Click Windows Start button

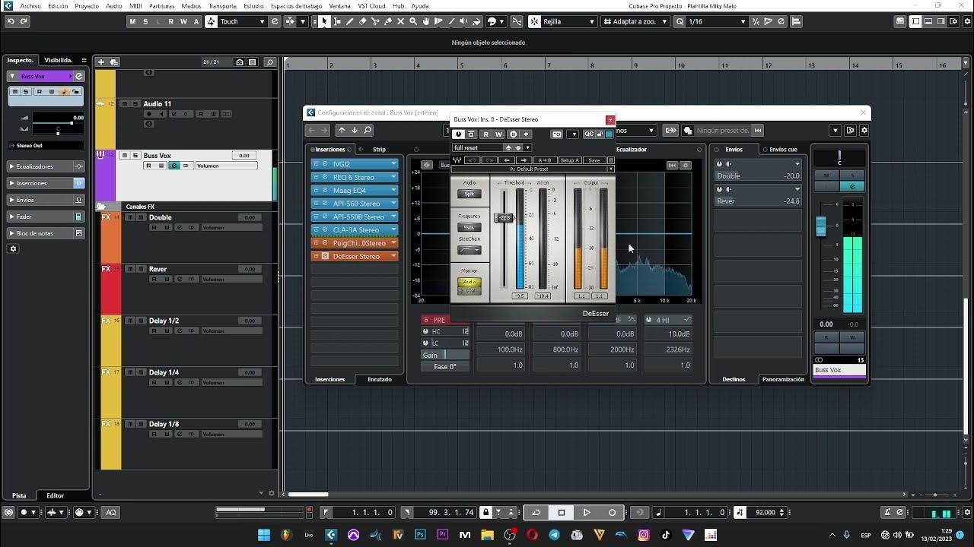click(264, 535)
